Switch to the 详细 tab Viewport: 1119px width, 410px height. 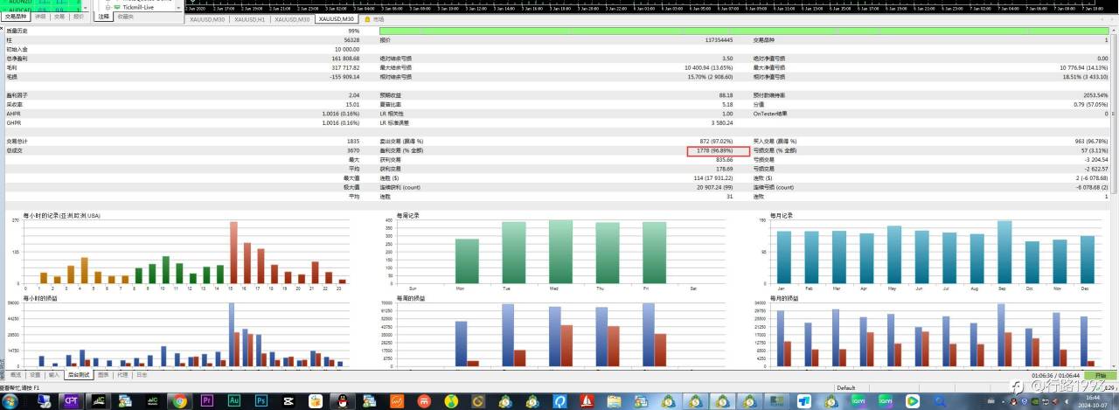point(40,17)
